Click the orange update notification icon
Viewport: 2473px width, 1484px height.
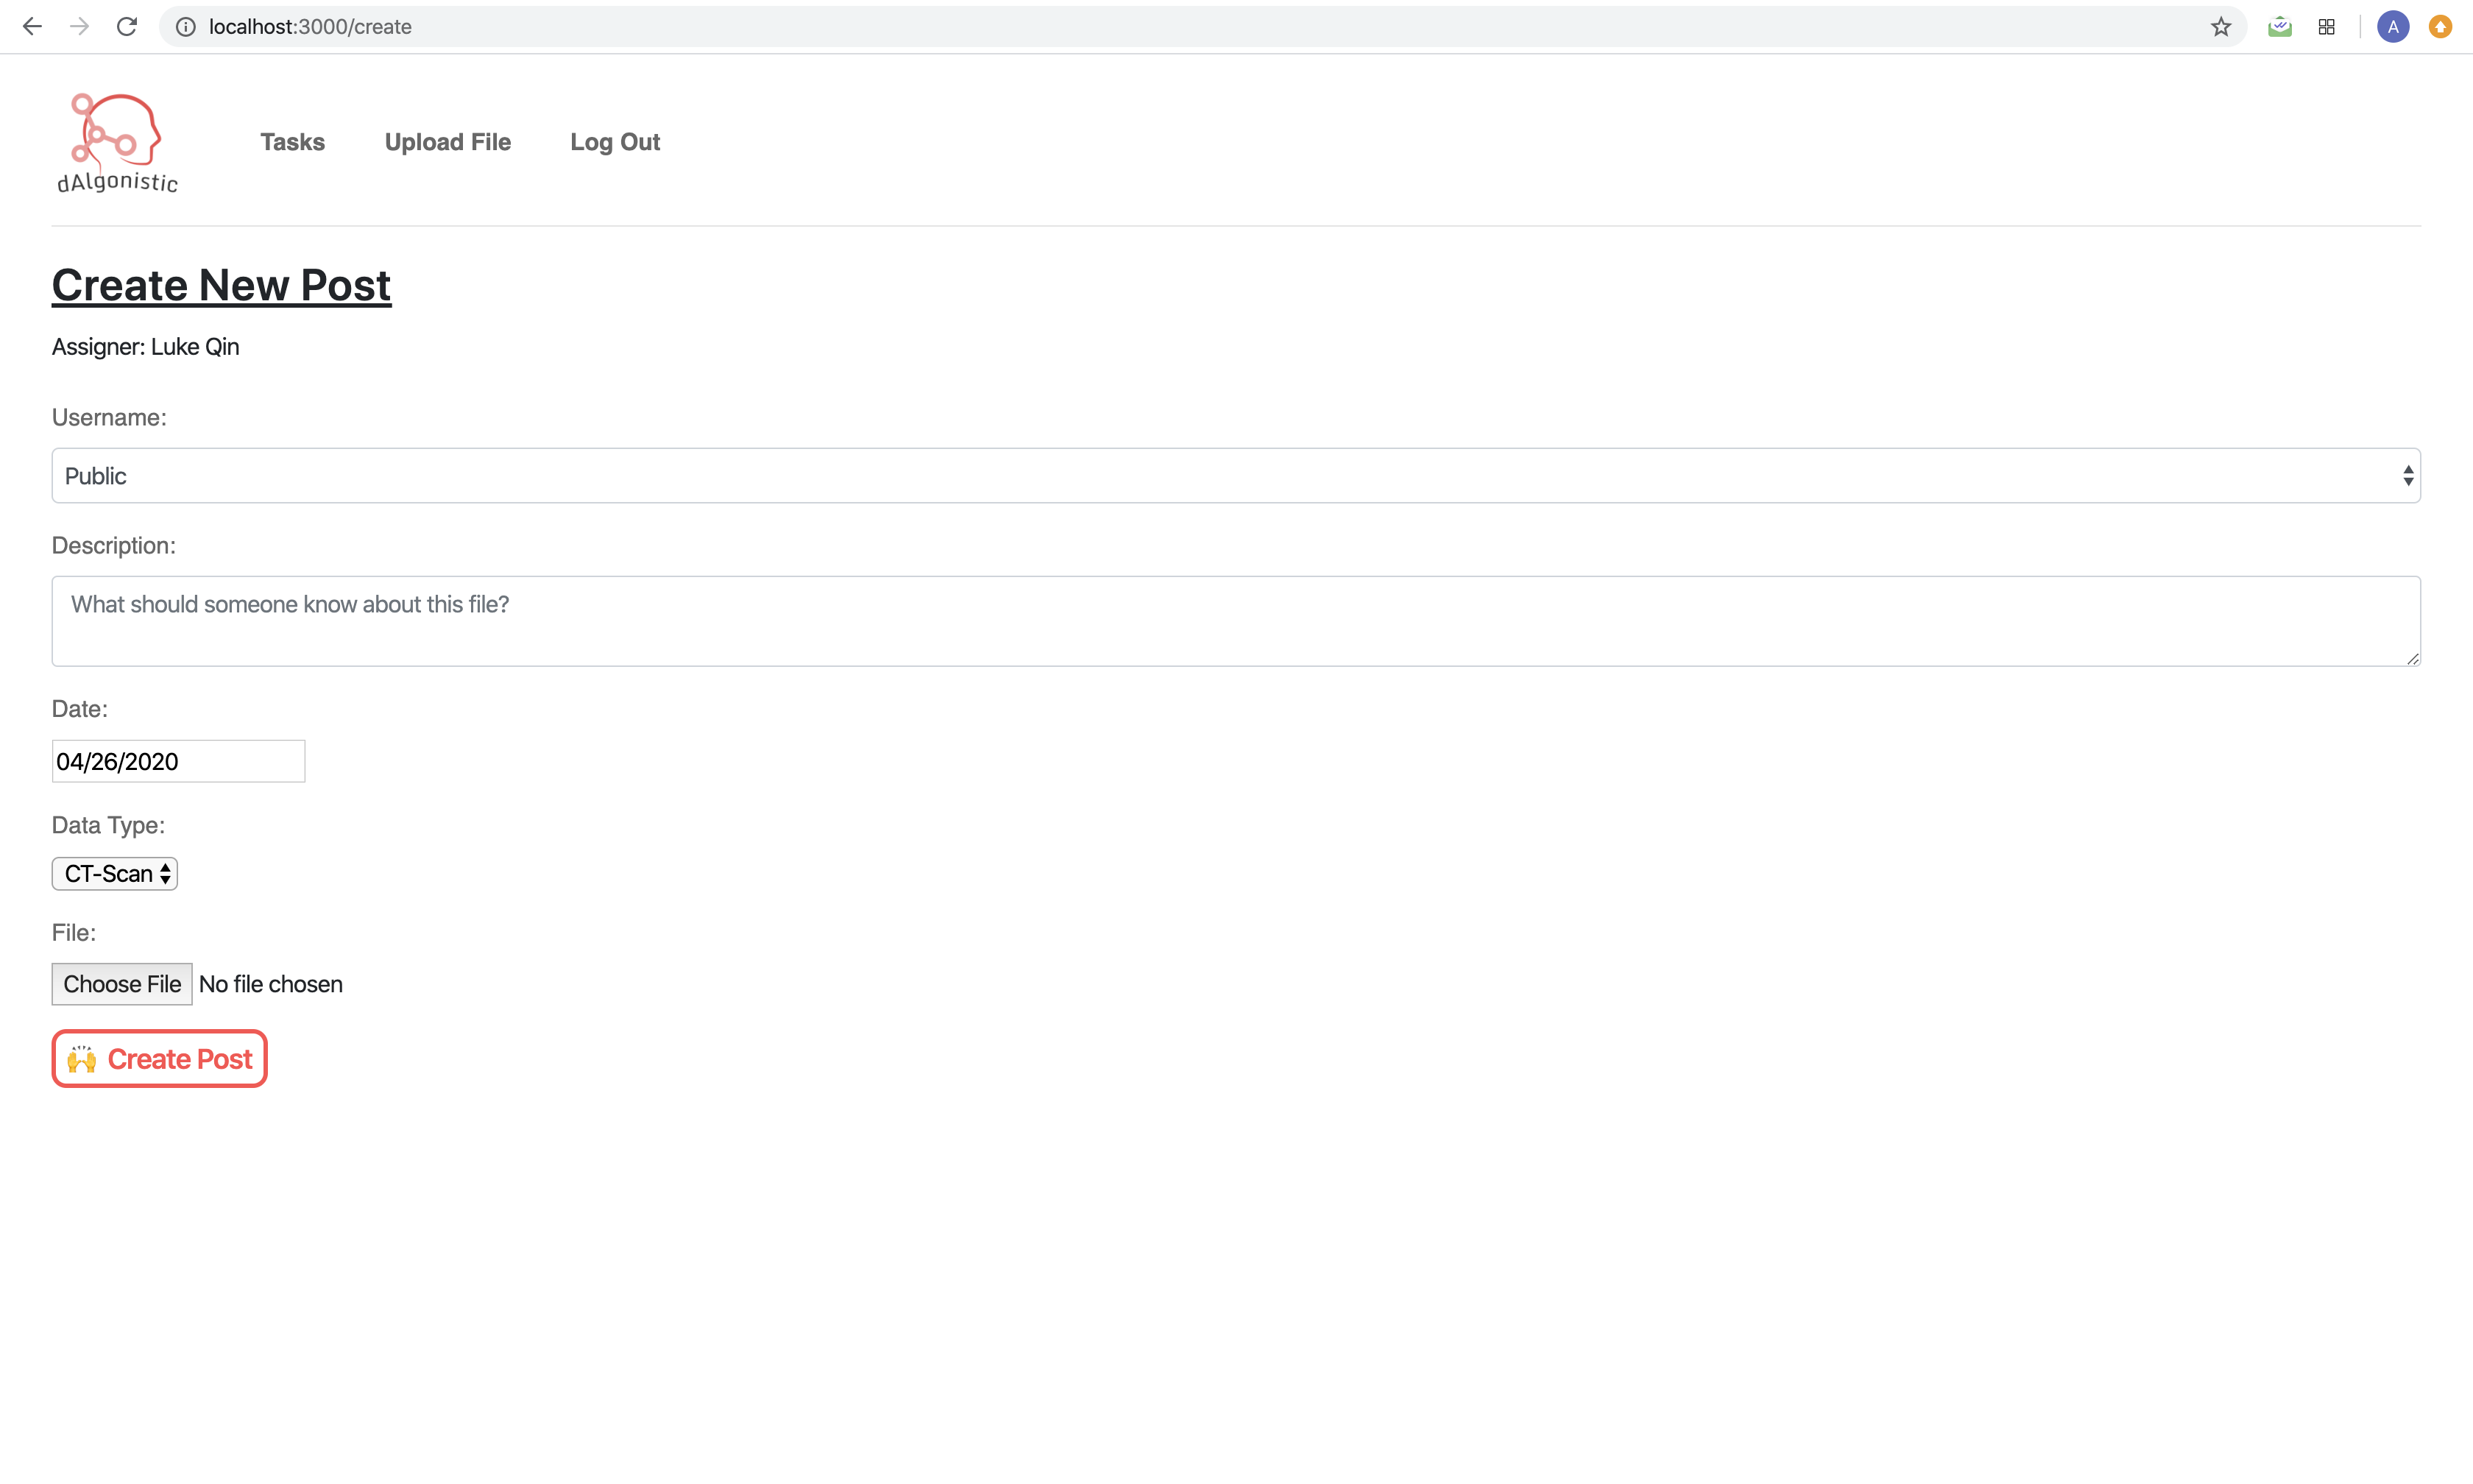point(2440,27)
